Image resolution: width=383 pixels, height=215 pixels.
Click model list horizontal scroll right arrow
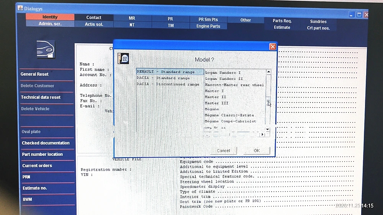[x=263, y=134]
